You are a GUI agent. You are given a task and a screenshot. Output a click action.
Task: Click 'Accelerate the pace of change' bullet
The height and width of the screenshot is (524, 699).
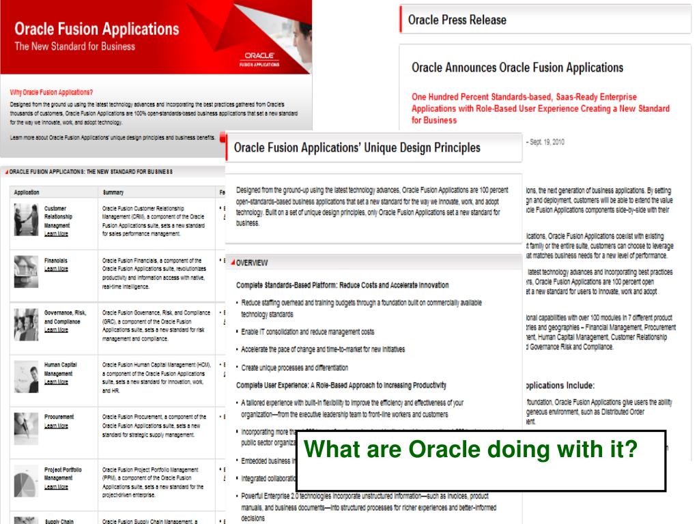323,349
